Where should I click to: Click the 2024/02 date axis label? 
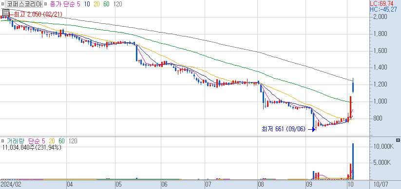(x=11, y=184)
